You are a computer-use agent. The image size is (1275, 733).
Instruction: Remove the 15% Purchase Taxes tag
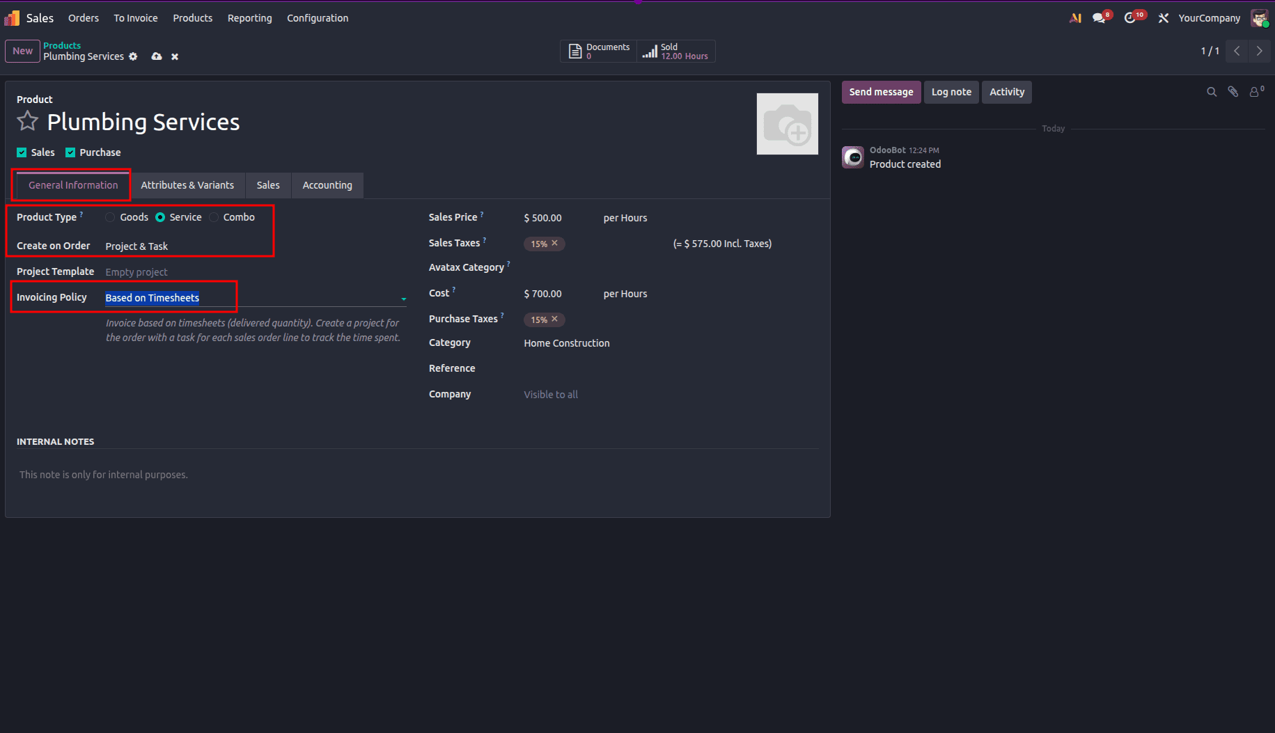[x=554, y=319]
